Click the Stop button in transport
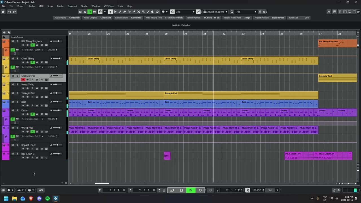Image resolution: width=361 pixels, height=203 pixels. pos(181,190)
